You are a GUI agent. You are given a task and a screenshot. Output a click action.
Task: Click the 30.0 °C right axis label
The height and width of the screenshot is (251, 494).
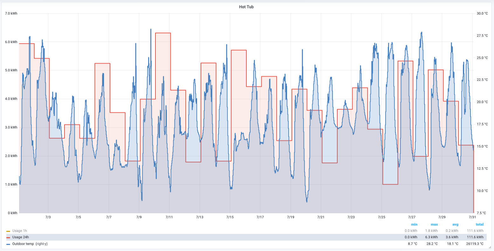click(x=482, y=13)
